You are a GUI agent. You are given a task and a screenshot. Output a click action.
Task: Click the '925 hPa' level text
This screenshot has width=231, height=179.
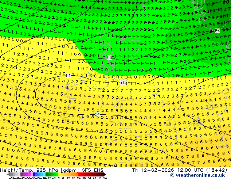click(x=47, y=170)
